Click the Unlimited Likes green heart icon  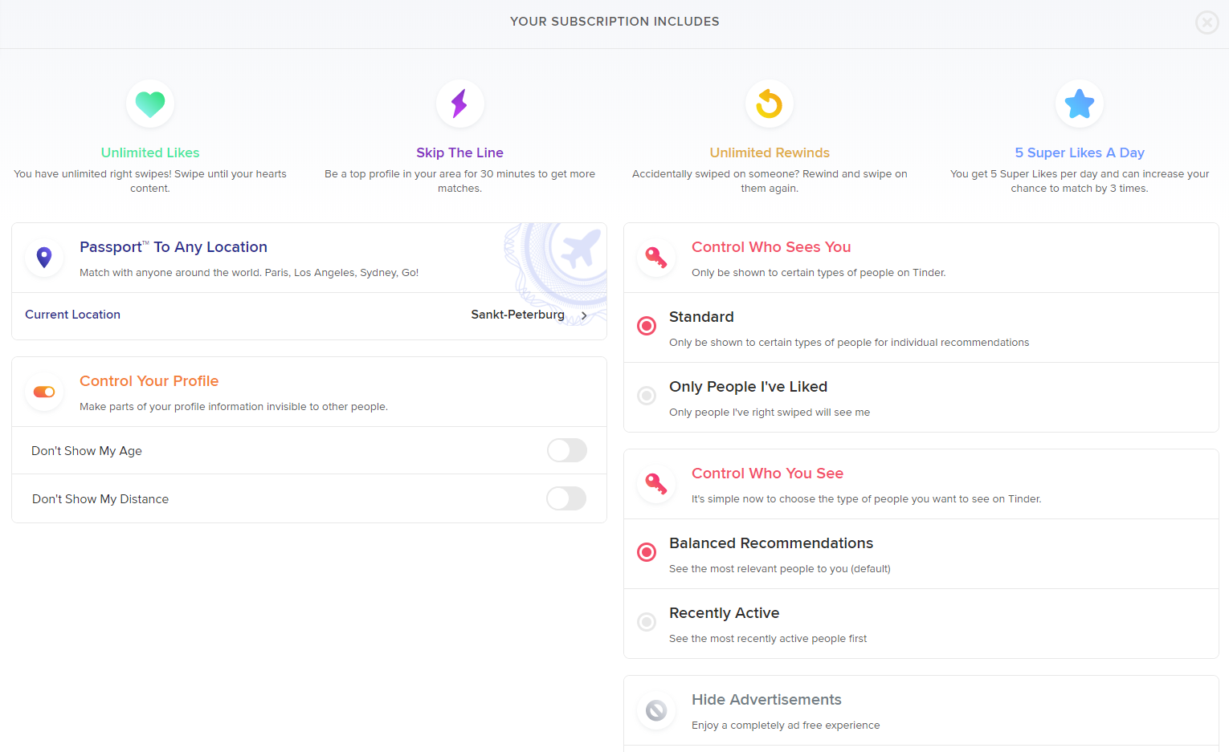click(150, 104)
